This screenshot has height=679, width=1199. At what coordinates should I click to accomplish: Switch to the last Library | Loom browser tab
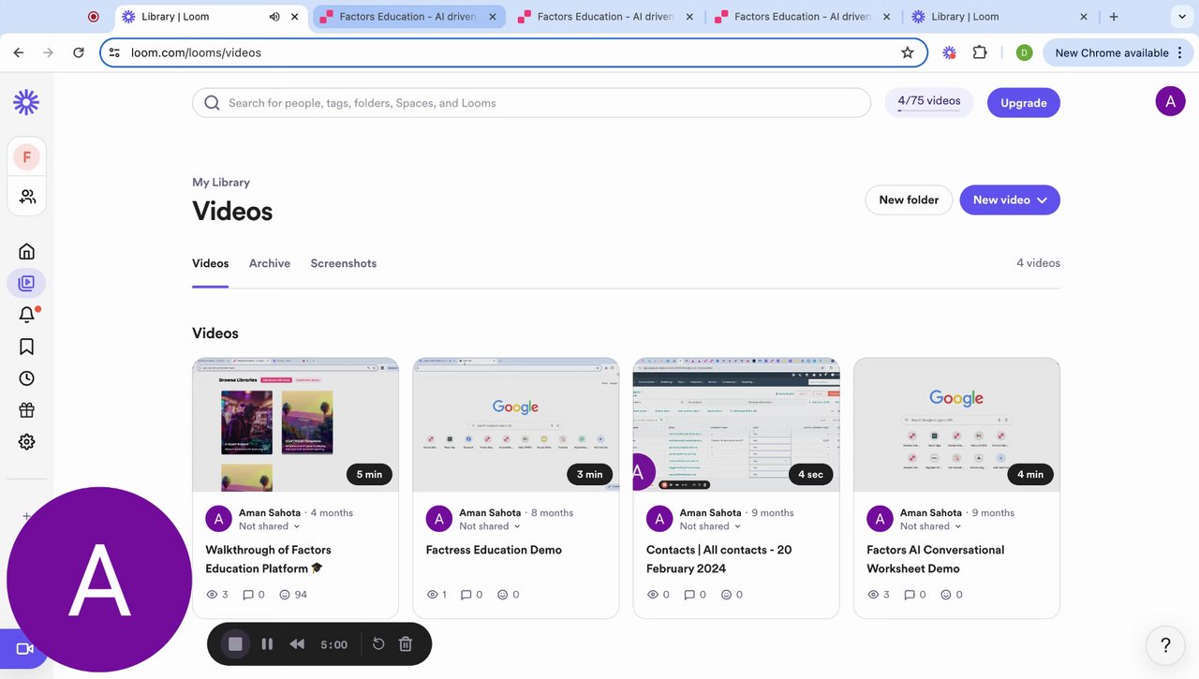[x=999, y=16]
